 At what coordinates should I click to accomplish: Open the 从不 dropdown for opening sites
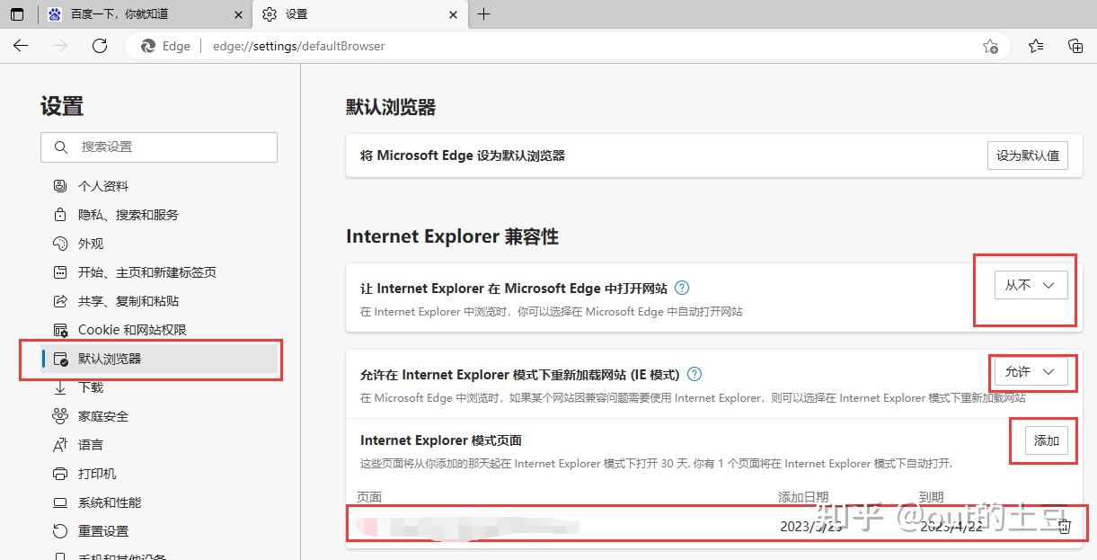(x=1031, y=285)
